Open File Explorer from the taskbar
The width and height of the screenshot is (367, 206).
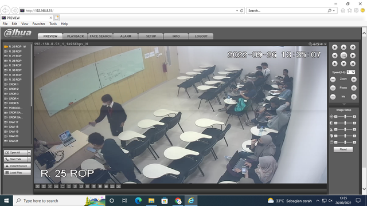[151, 201]
